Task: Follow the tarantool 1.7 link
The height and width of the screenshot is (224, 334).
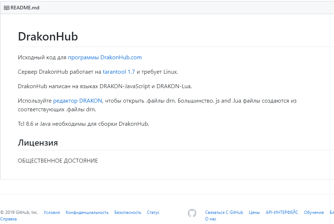Action: pyautogui.click(x=119, y=72)
